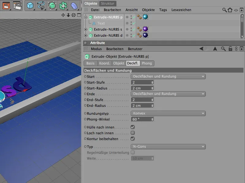
Task: Click the NURBS generator green cube icon
Action: pos(52,5)
